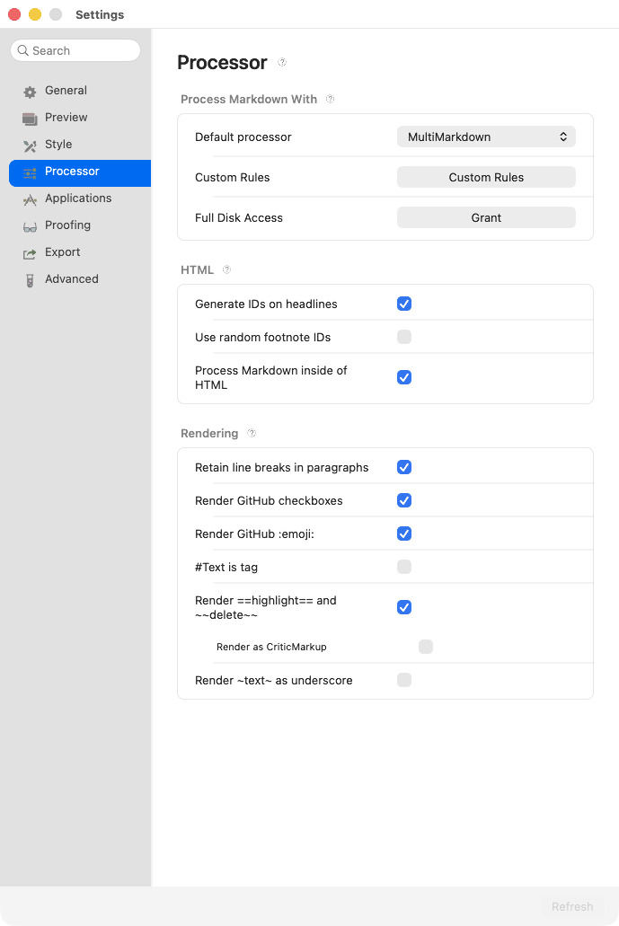Click the search magnifier icon
Image resolution: width=619 pixels, height=926 pixels.
pos(23,50)
